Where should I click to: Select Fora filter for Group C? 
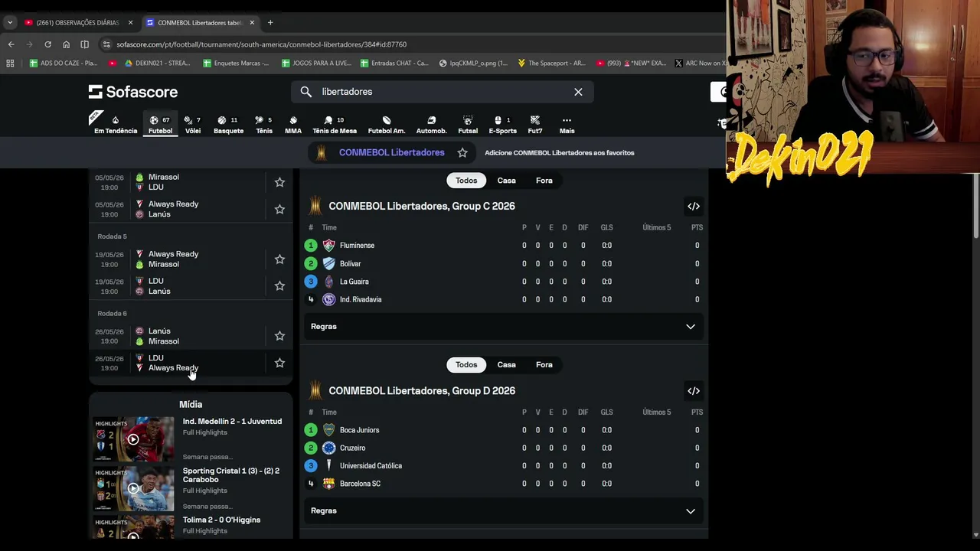(544, 181)
